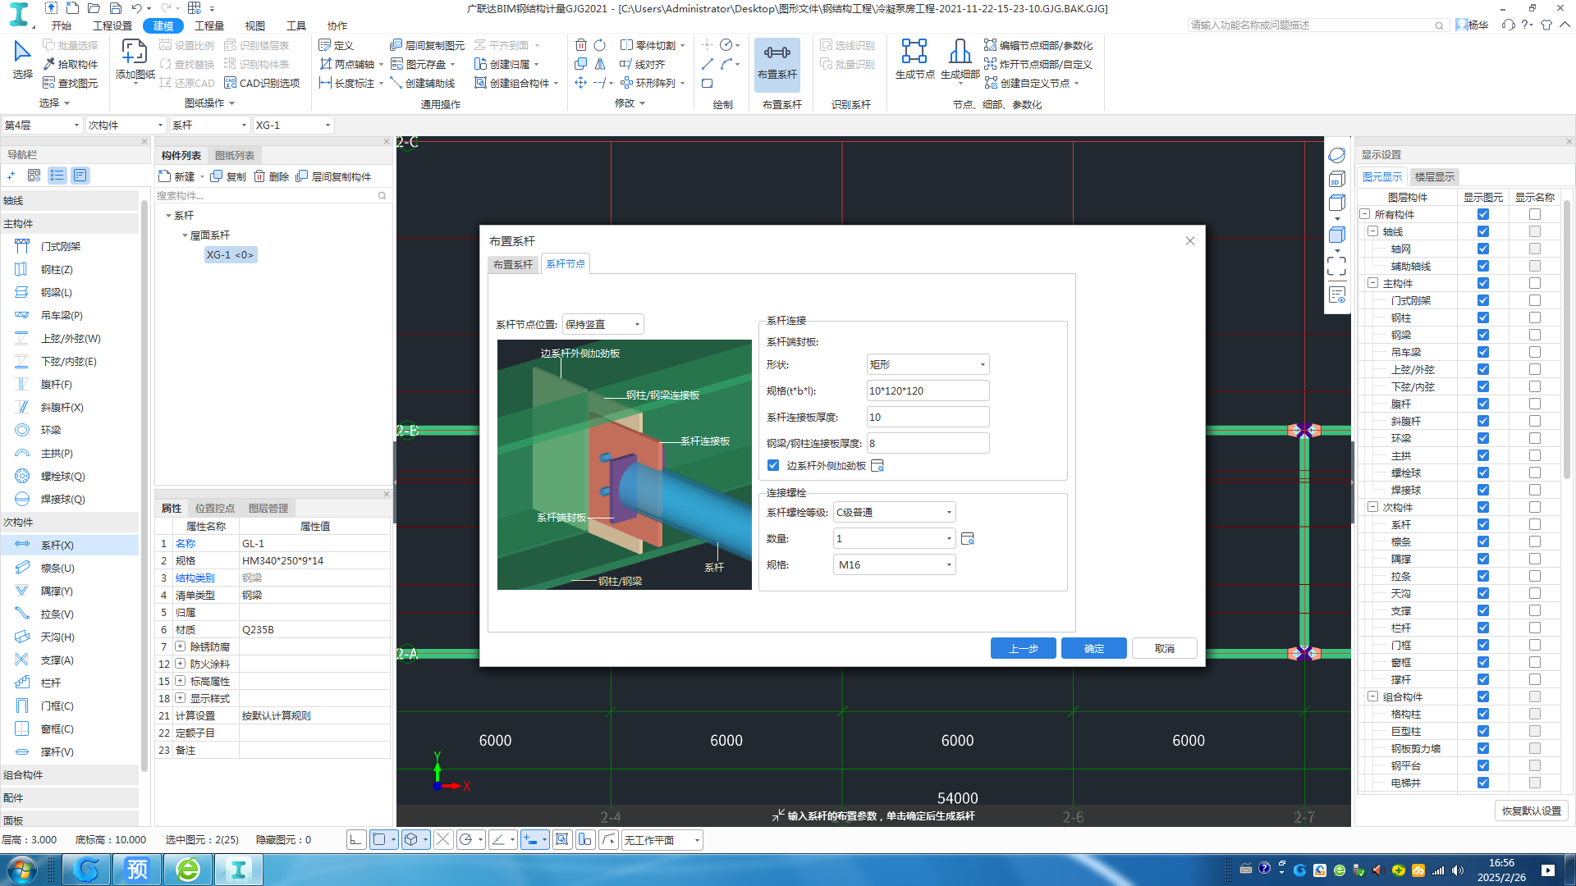Select XG-1 <0> in the component tree
The height and width of the screenshot is (886, 1576).
tap(230, 255)
